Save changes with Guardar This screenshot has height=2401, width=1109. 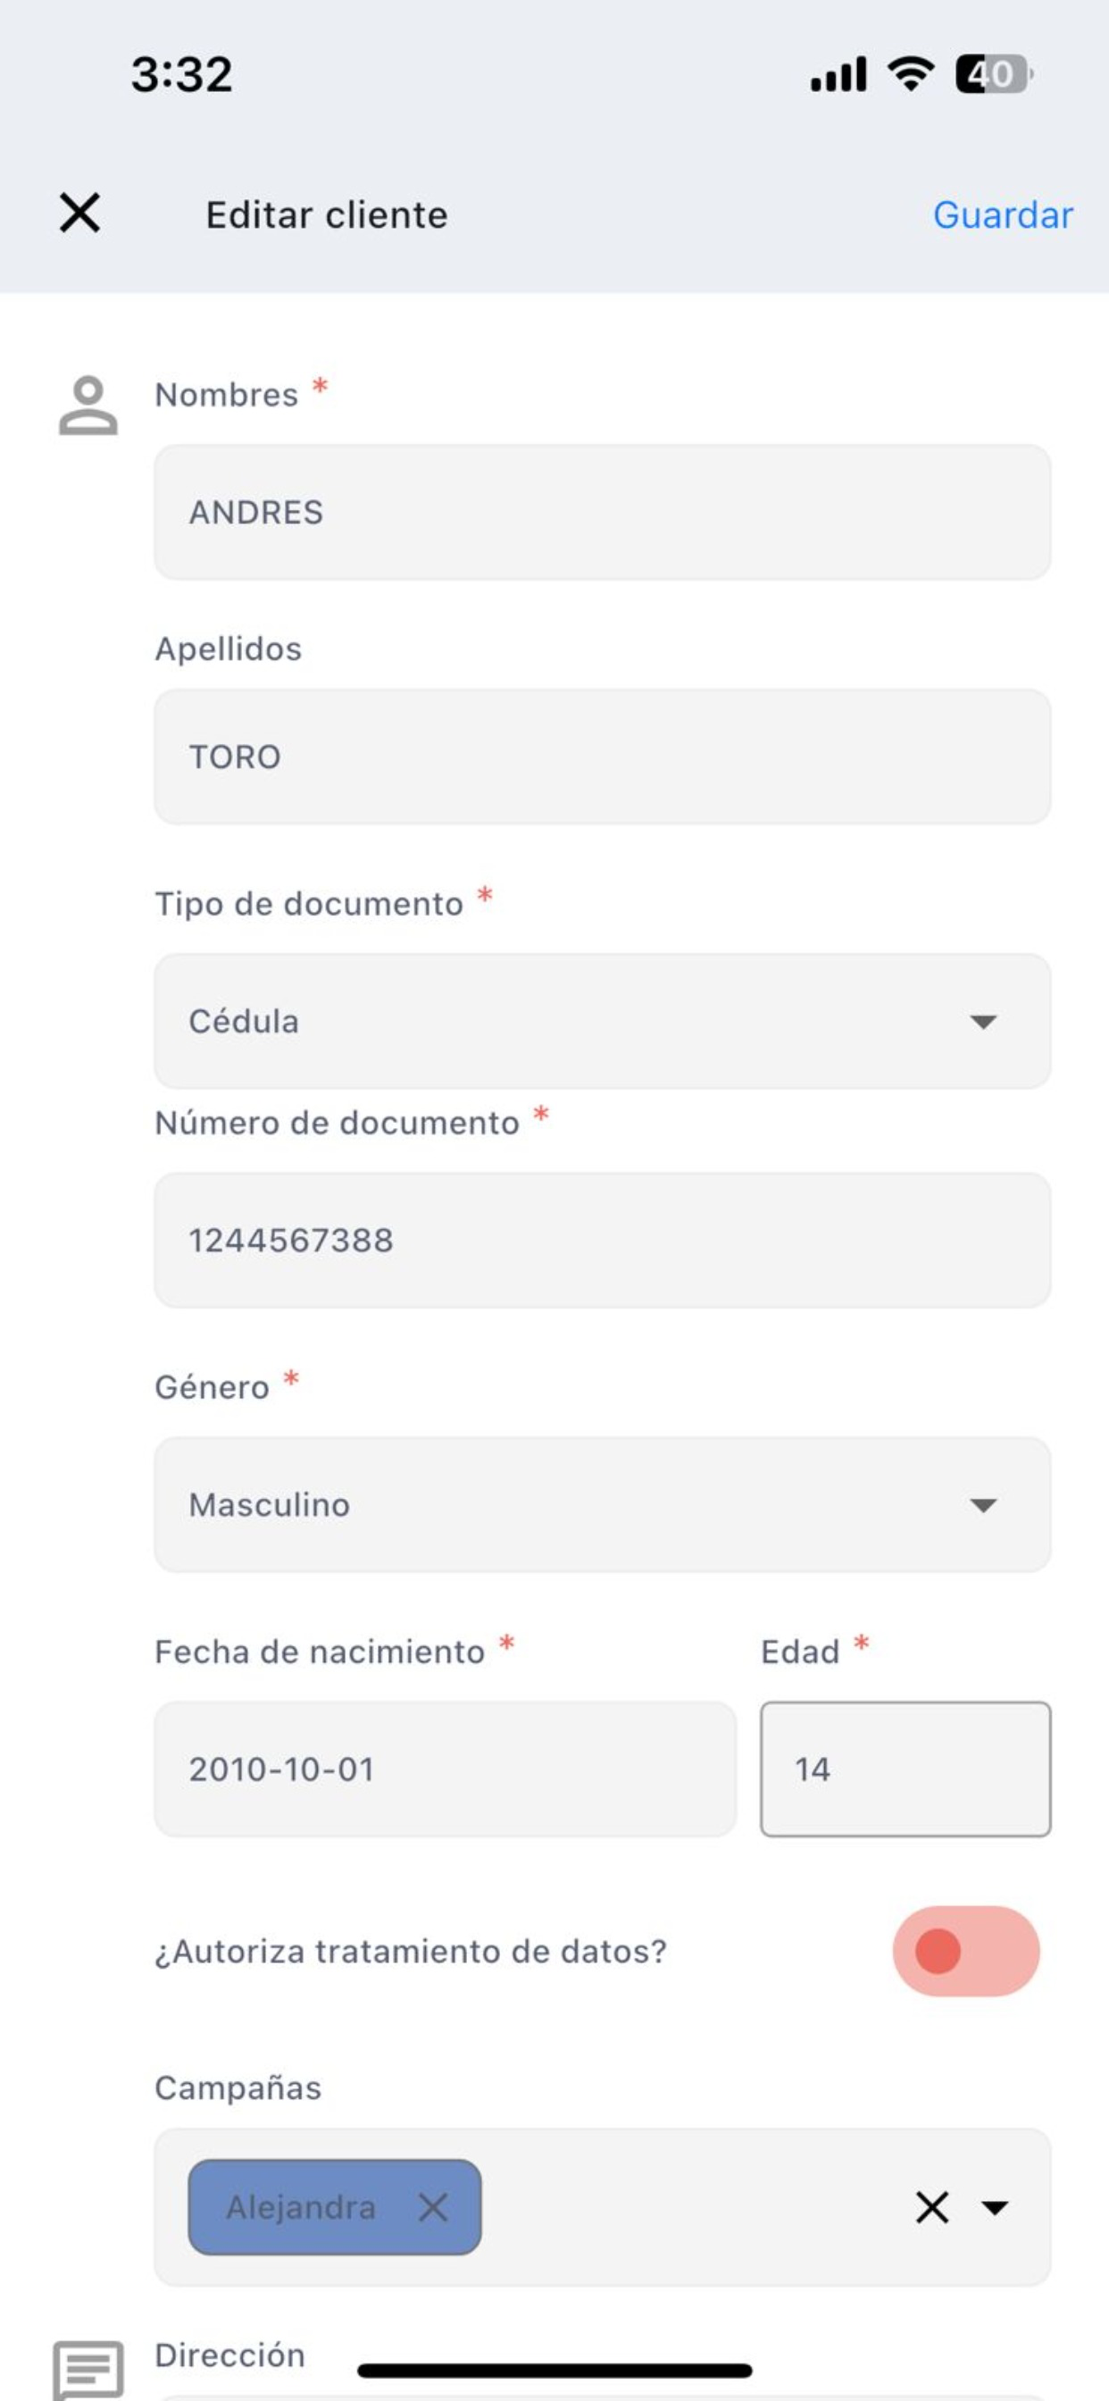(x=1003, y=214)
